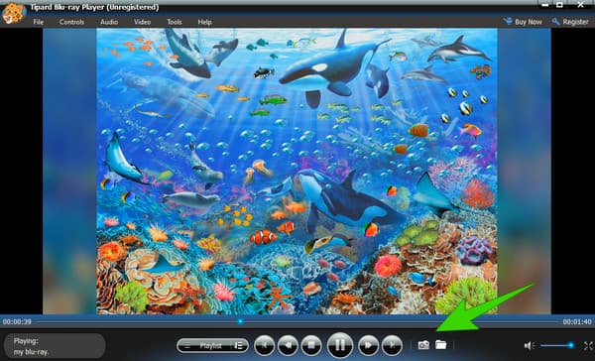Open the Audio menu
Screen dimensions: 595x361
[109, 22]
